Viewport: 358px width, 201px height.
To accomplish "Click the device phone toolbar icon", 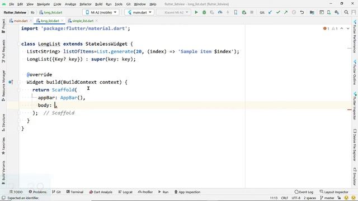I will click(235, 12).
